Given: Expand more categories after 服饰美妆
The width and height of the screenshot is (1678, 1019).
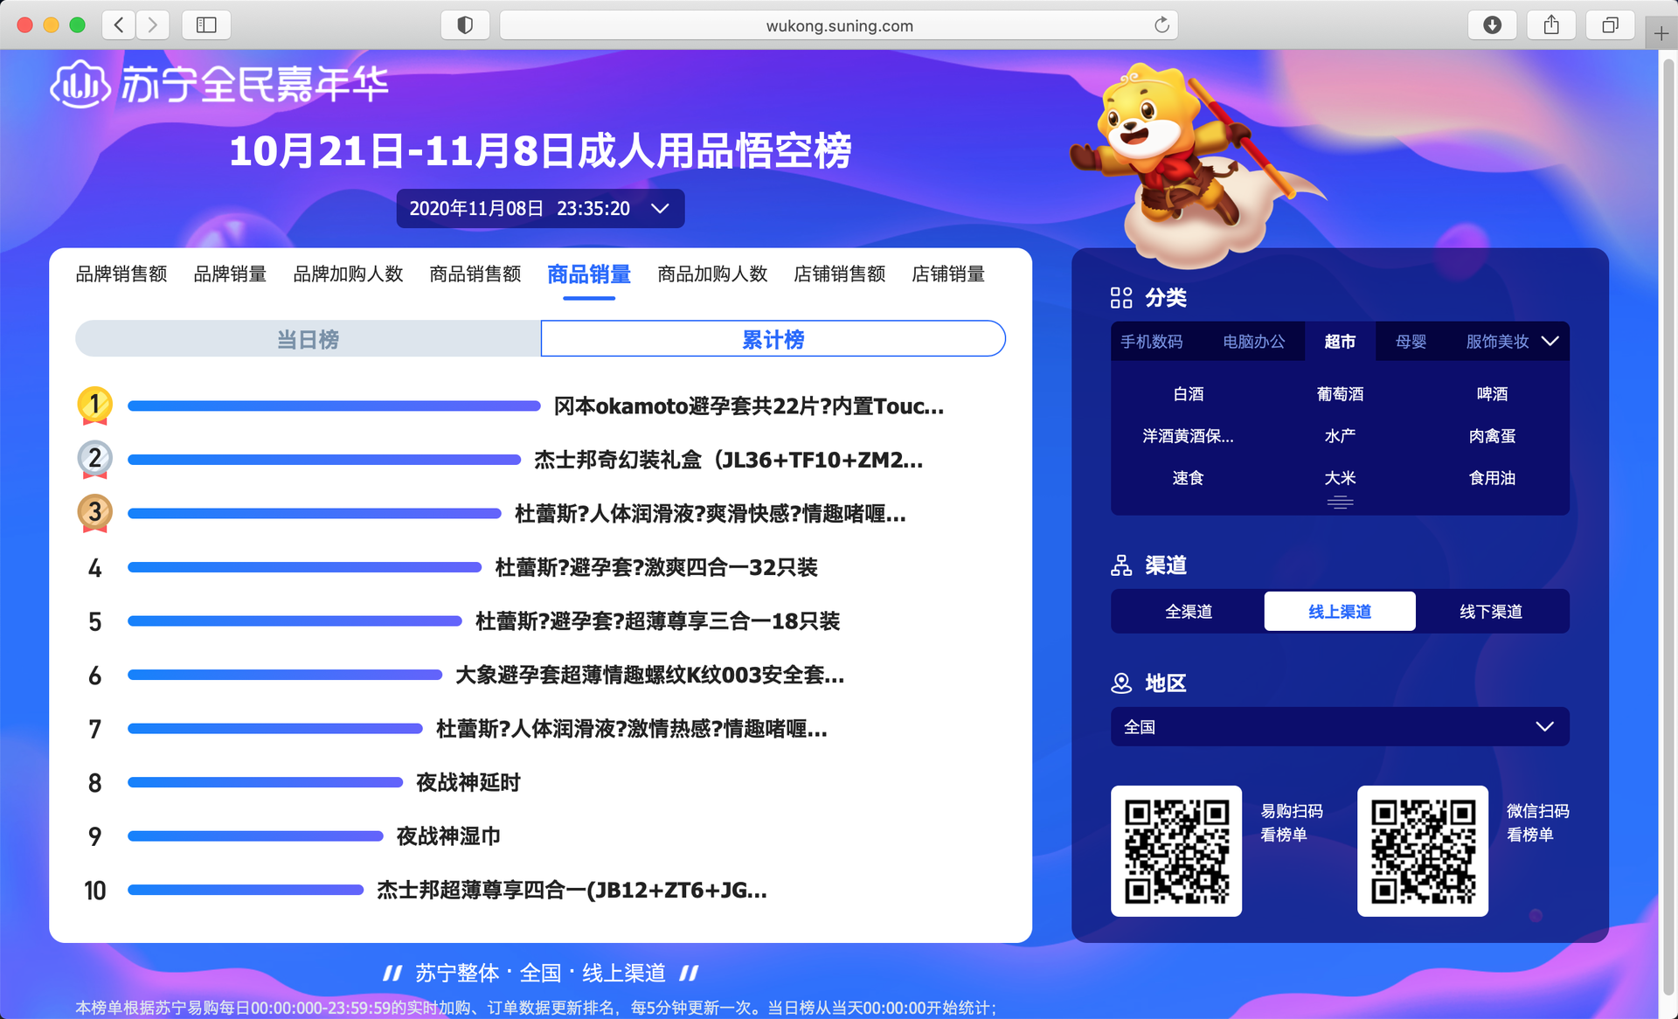Looking at the screenshot, I should coord(1550,341).
